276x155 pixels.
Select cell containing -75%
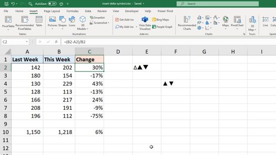click(x=89, y=116)
